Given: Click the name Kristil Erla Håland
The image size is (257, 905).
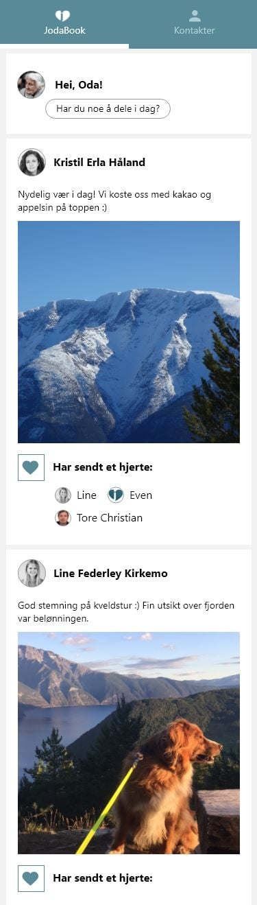Looking at the screenshot, I should click(x=99, y=163).
